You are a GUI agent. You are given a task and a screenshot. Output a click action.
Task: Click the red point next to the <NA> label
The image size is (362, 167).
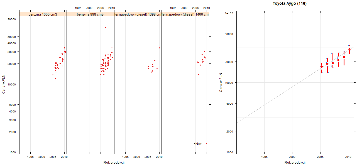[x=206, y=143]
